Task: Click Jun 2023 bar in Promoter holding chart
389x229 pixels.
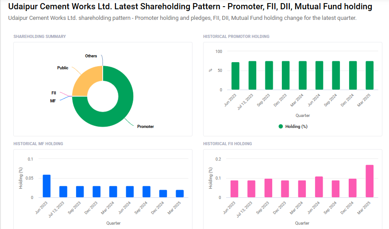Action: [235, 76]
